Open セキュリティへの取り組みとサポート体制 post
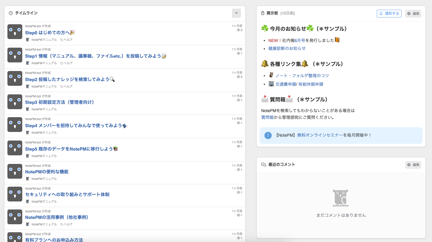This screenshot has height=242, width=432. [x=67, y=194]
